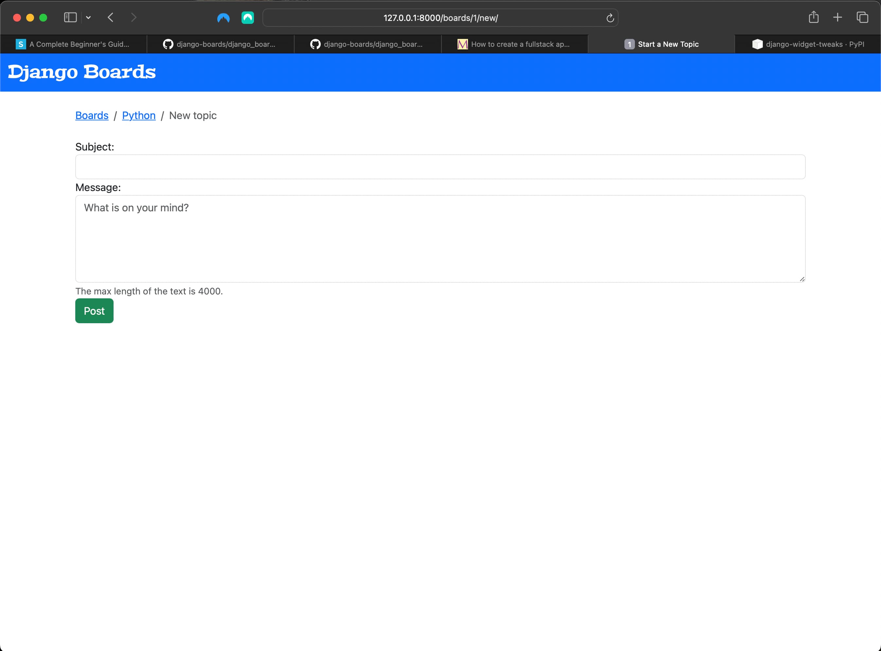Enter full screen with green button
881x651 pixels.
pos(43,18)
